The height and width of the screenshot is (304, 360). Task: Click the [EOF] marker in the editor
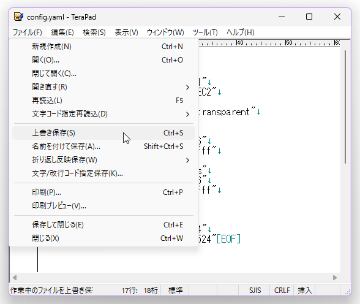pyautogui.click(x=228, y=239)
